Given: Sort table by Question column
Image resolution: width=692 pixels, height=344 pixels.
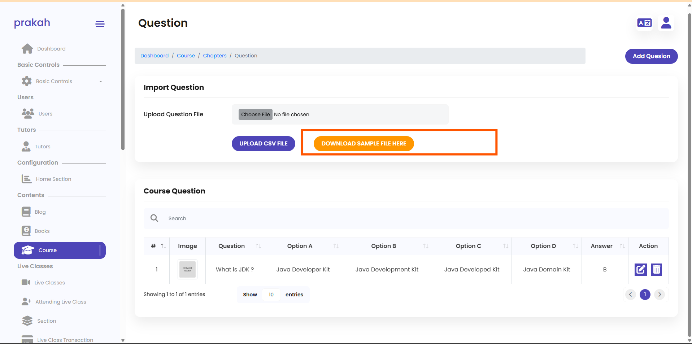Looking at the screenshot, I should point(258,246).
